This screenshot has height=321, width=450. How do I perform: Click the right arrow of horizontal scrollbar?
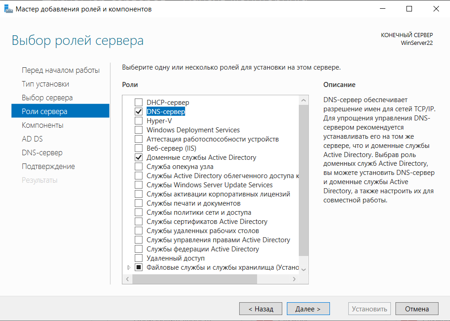[294, 279]
